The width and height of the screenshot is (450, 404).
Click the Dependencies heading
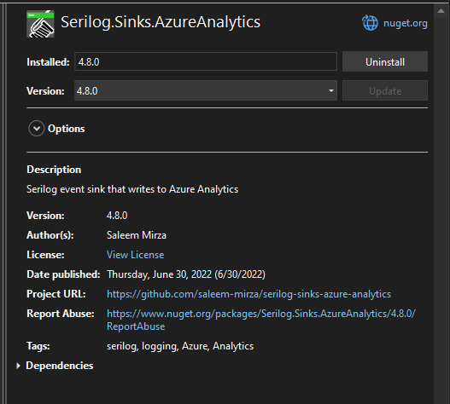point(60,366)
